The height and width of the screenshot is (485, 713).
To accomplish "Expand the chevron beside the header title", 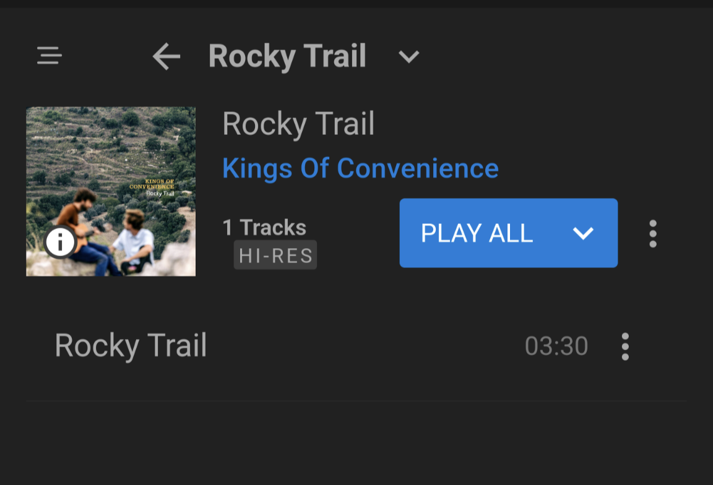I will click(408, 57).
